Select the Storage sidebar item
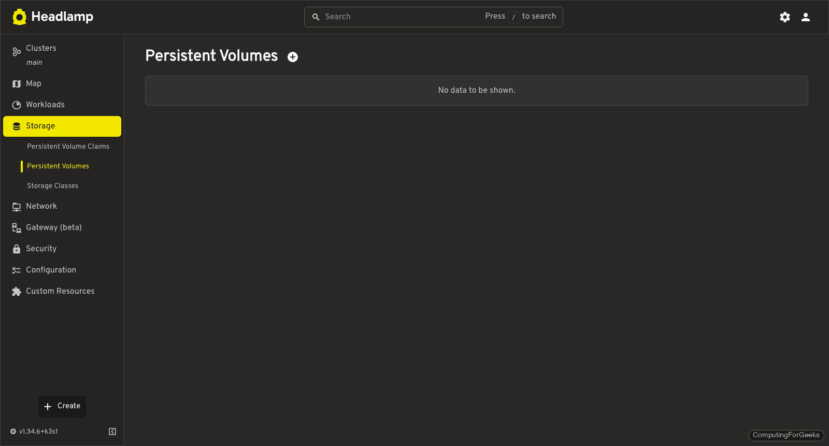 click(x=62, y=126)
